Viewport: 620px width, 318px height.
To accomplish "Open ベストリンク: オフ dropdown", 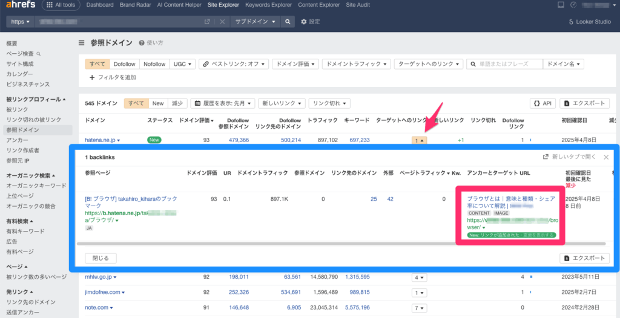I will point(234,64).
